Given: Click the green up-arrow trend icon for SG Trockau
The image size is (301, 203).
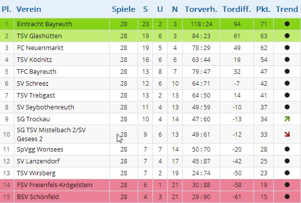Looking at the screenshot, I should point(287,119).
